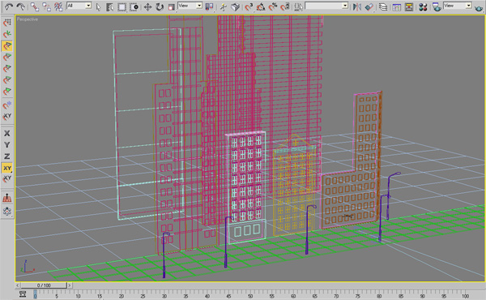Viewport: 486px width, 300px height.
Task: Click time slider 0 / 100 handle
Action: [x=44, y=285]
